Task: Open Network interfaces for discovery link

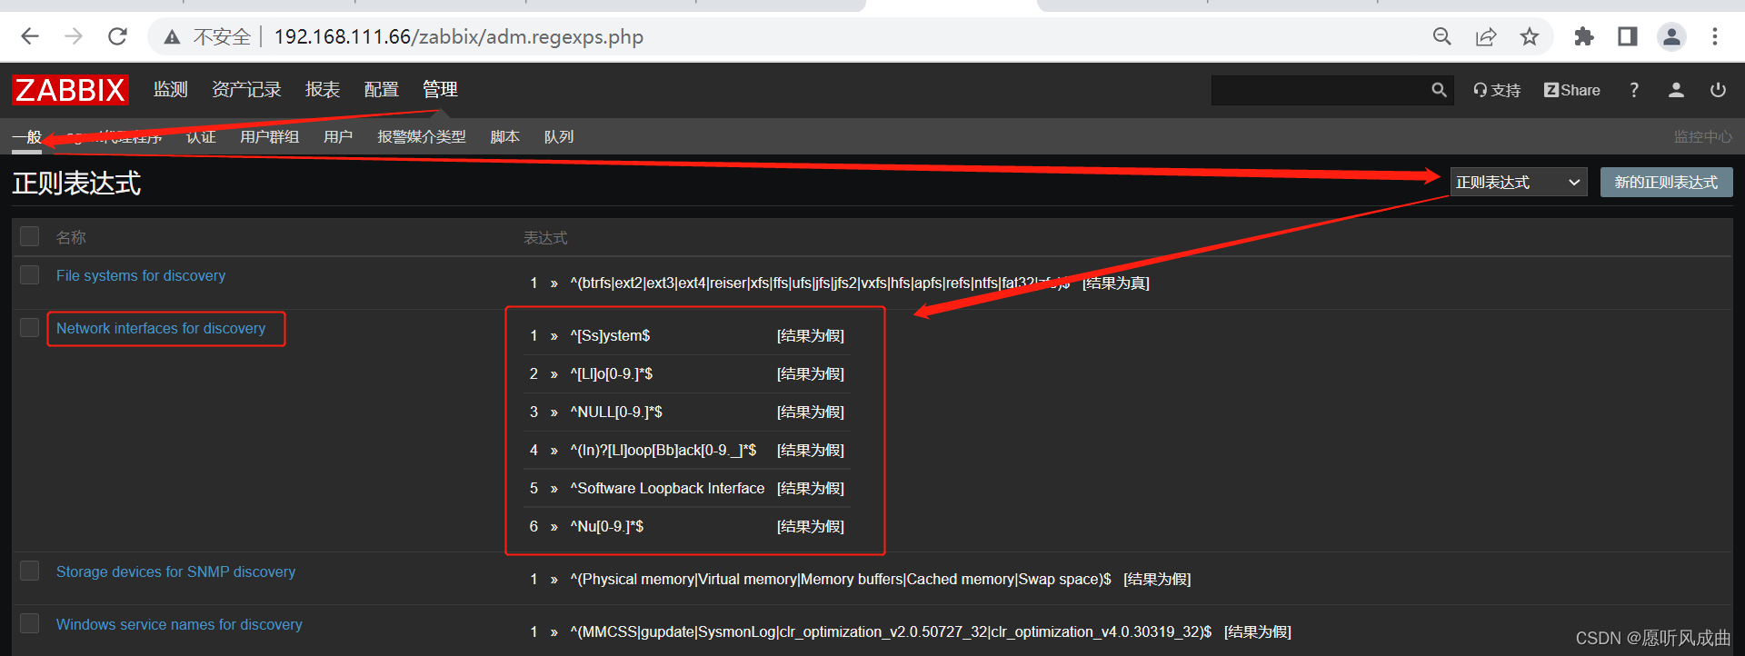Action: coord(161,328)
